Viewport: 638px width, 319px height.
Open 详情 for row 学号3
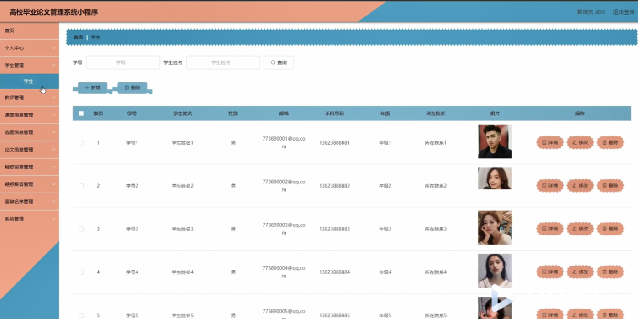pyautogui.click(x=550, y=229)
